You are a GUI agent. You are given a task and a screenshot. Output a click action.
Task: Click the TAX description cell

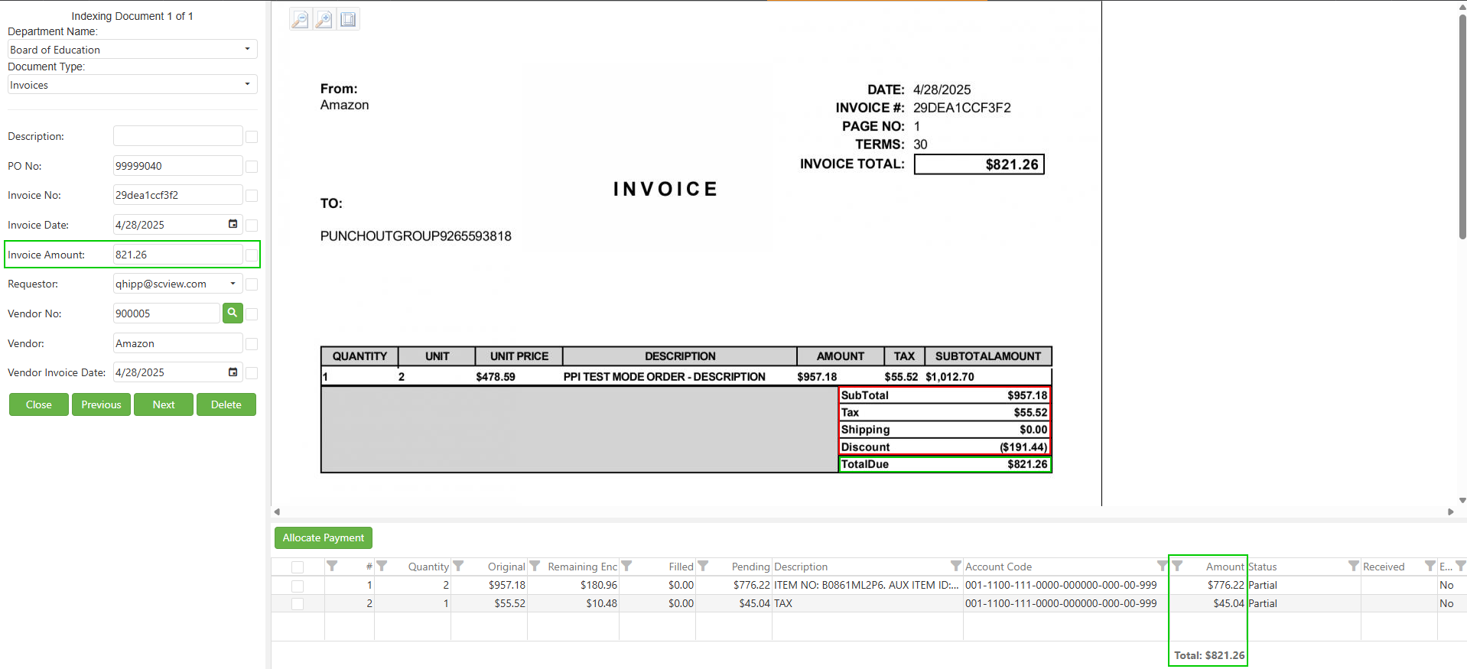click(867, 603)
